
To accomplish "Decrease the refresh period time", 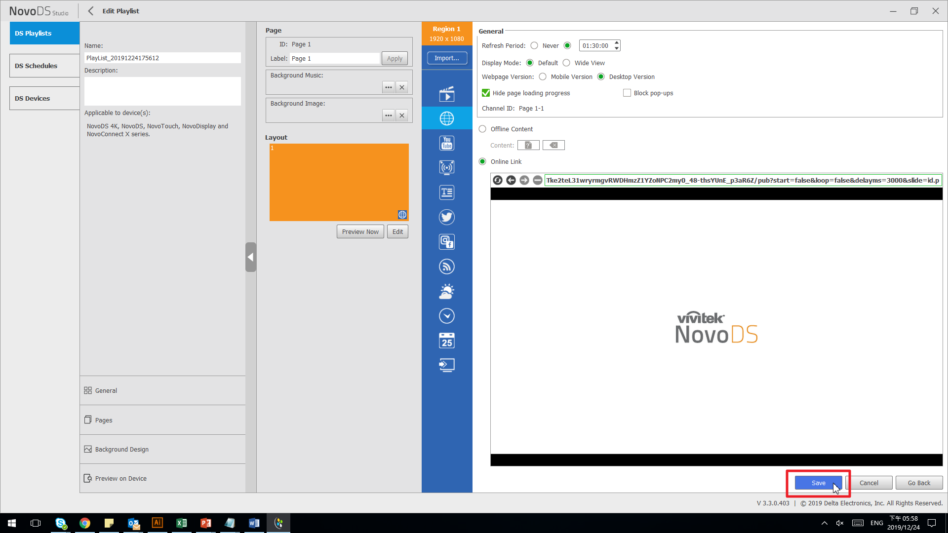I will tap(617, 48).
